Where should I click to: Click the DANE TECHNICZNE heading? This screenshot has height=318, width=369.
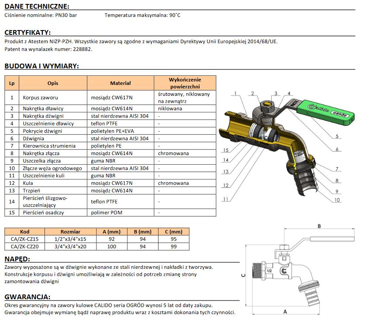coord(37,7)
